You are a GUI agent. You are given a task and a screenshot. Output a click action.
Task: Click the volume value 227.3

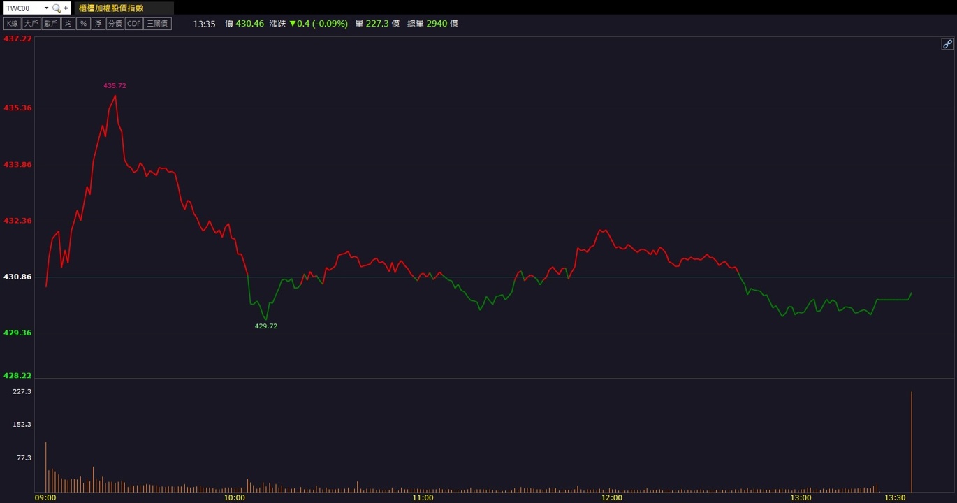click(377, 24)
